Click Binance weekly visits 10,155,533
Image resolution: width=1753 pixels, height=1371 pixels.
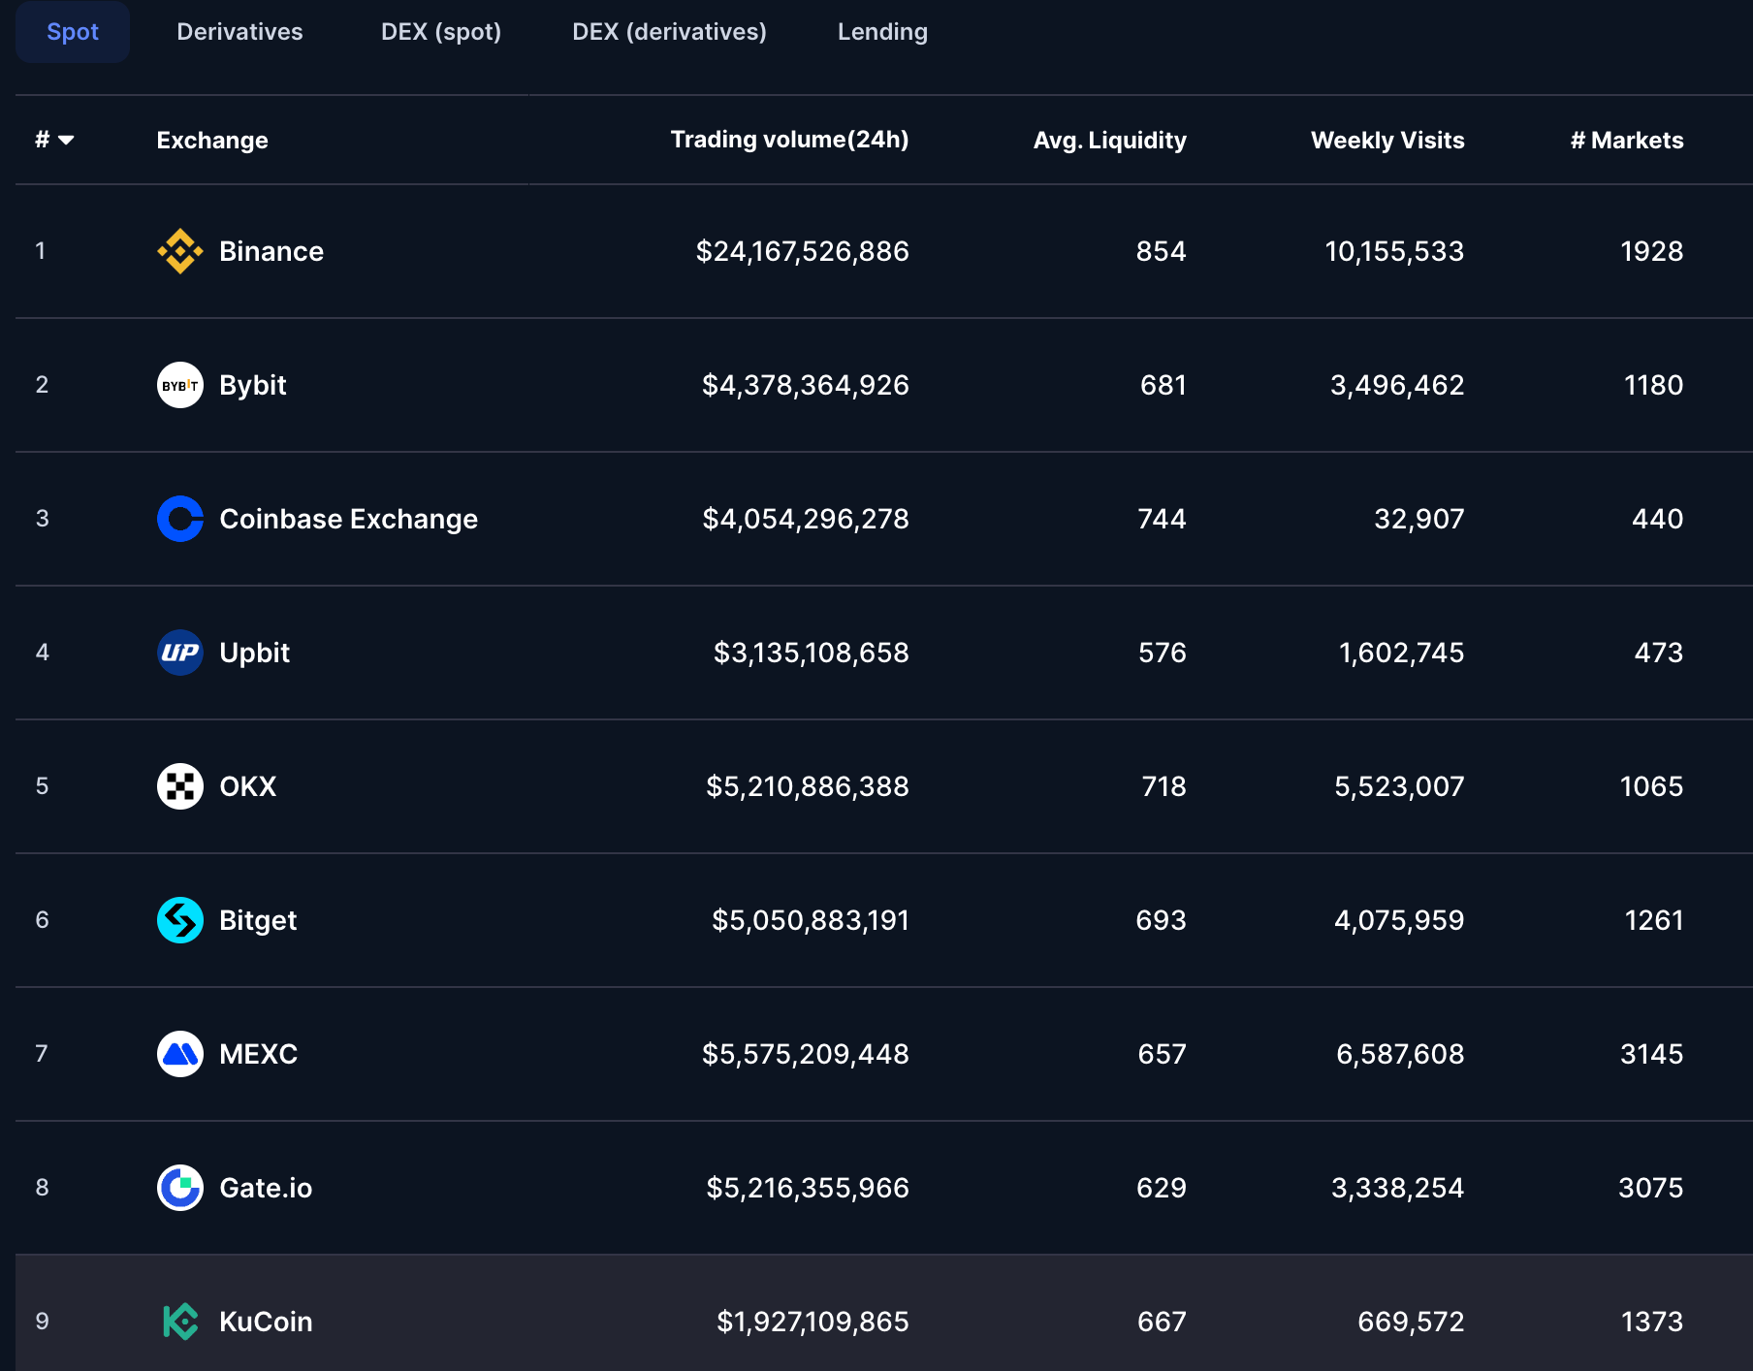pyautogui.click(x=1394, y=251)
